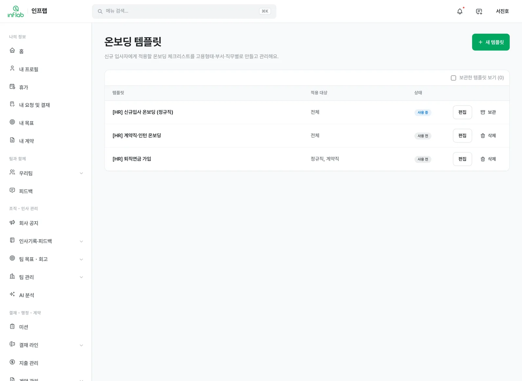The height and width of the screenshot is (381, 522).
Task: Edit the 신규입사 온보딩 (정규직) template
Action: pos(462,112)
